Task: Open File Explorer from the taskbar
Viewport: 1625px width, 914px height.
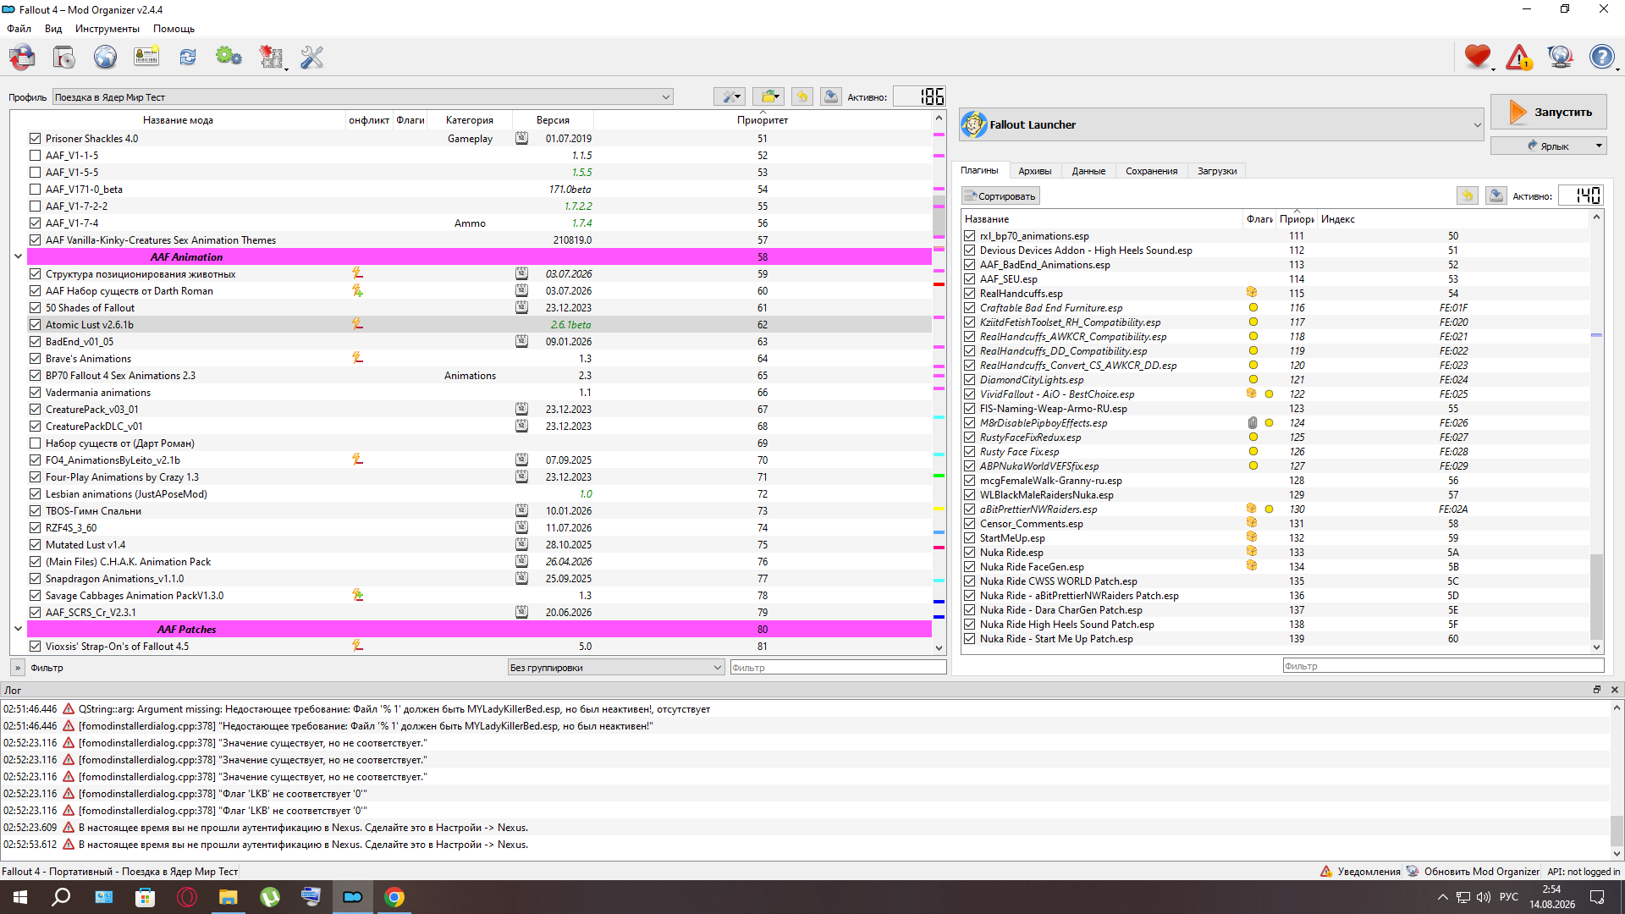Action: pos(229,897)
